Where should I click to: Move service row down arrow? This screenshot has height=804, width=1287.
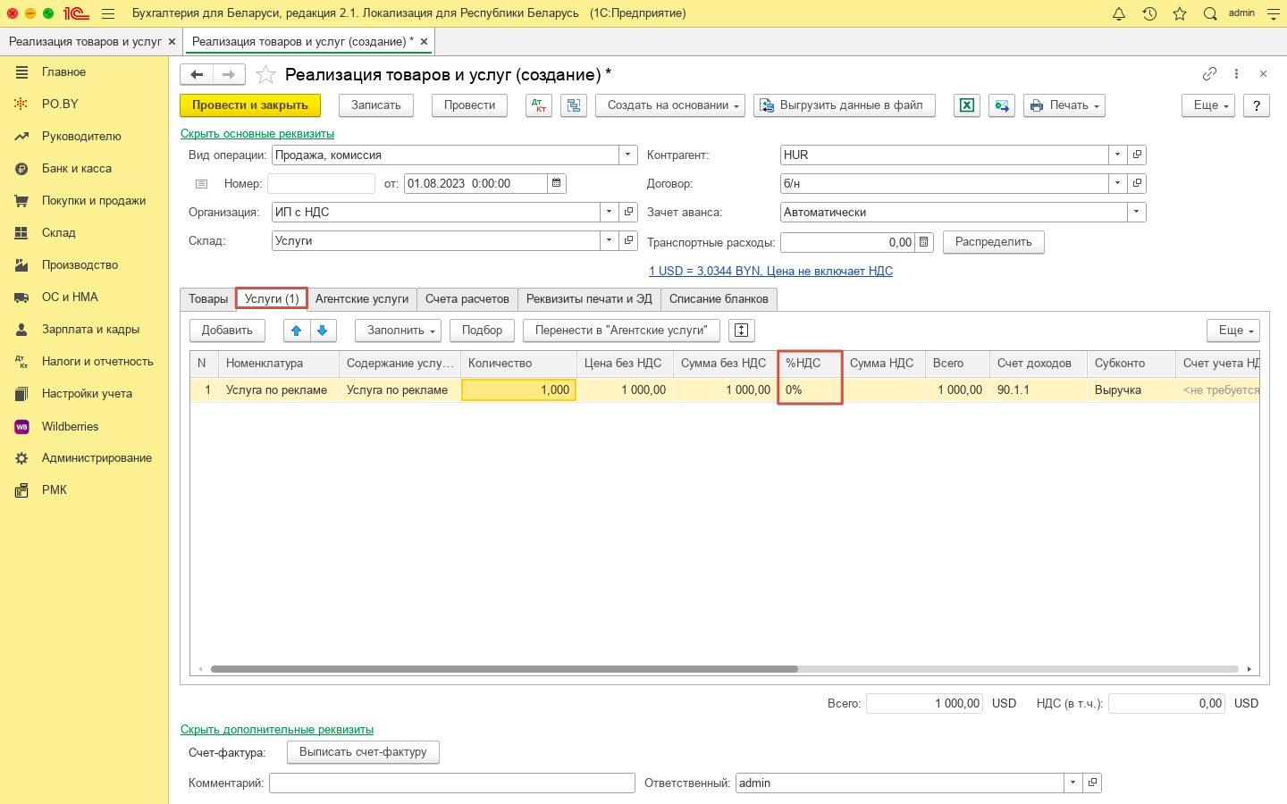pyautogui.click(x=323, y=331)
